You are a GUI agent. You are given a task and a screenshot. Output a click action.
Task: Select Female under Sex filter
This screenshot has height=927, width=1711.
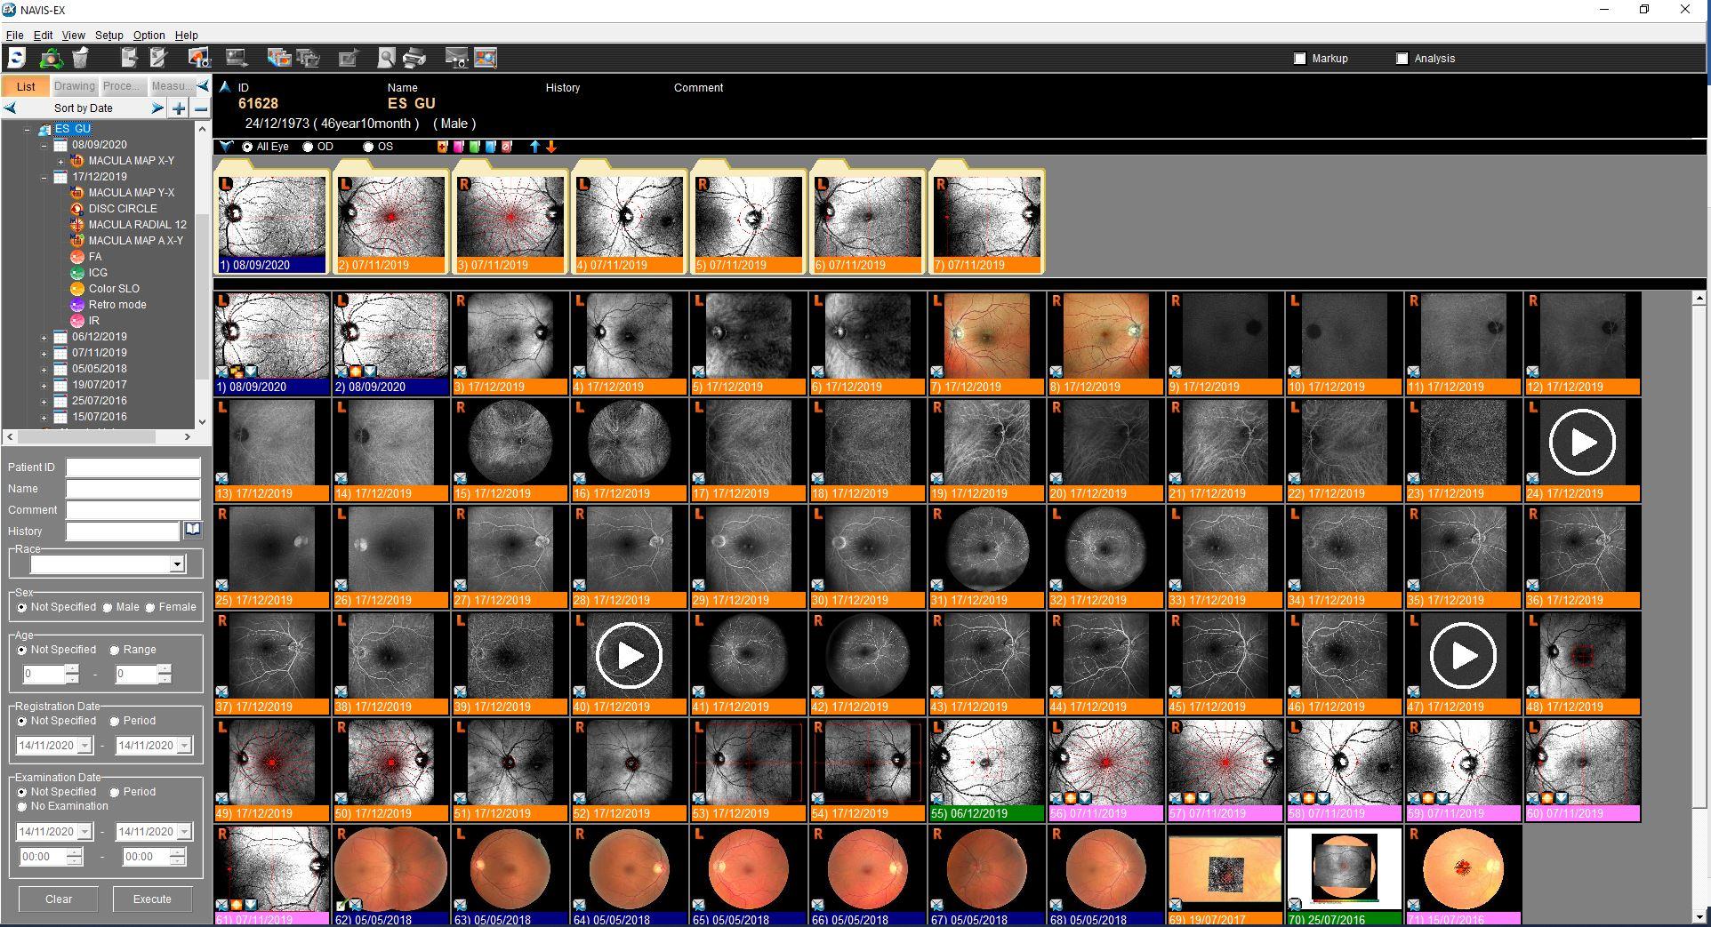tap(150, 608)
